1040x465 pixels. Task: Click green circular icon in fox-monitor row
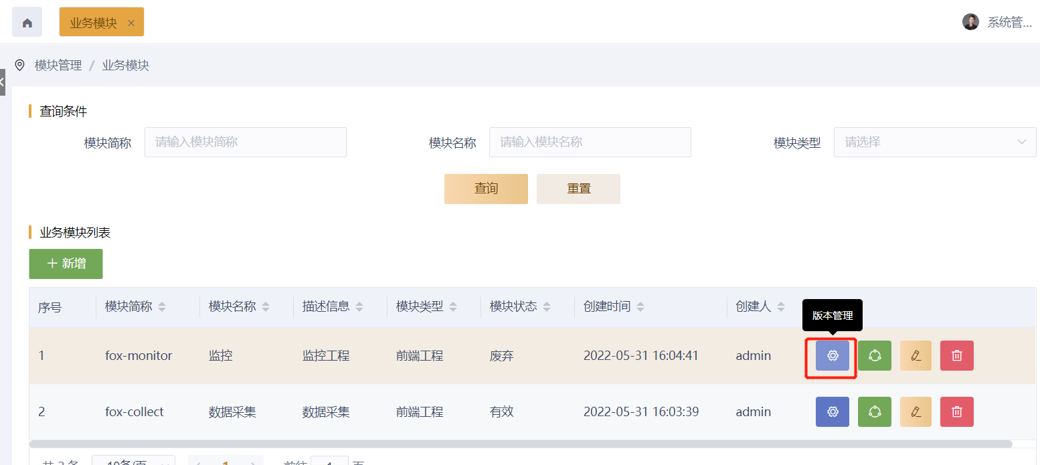tap(874, 356)
